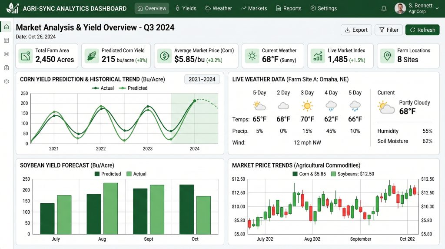Click the Total Farm Area map icon
The height and width of the screenshot is (249, 445).
point(26,56)
